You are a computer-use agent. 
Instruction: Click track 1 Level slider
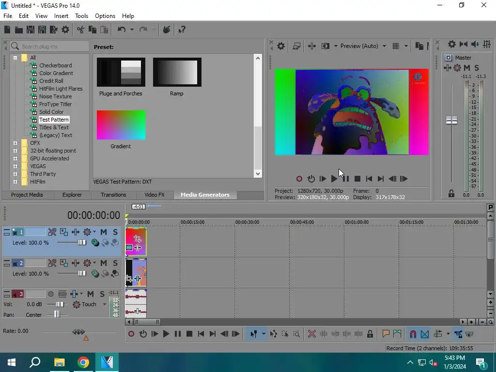tap(81, 243)
